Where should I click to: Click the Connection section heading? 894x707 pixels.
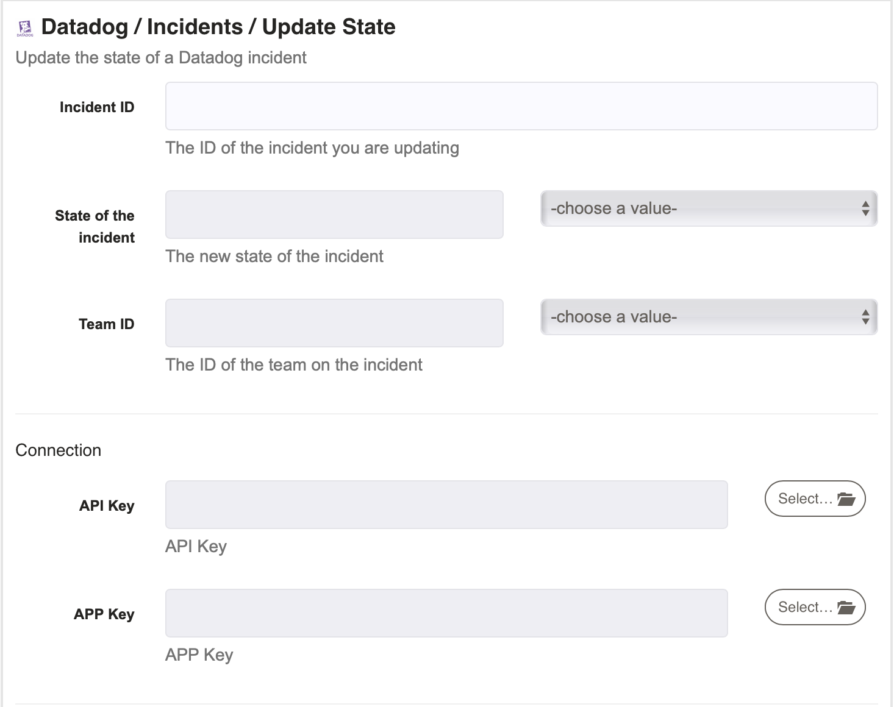(x=59, y=450)
